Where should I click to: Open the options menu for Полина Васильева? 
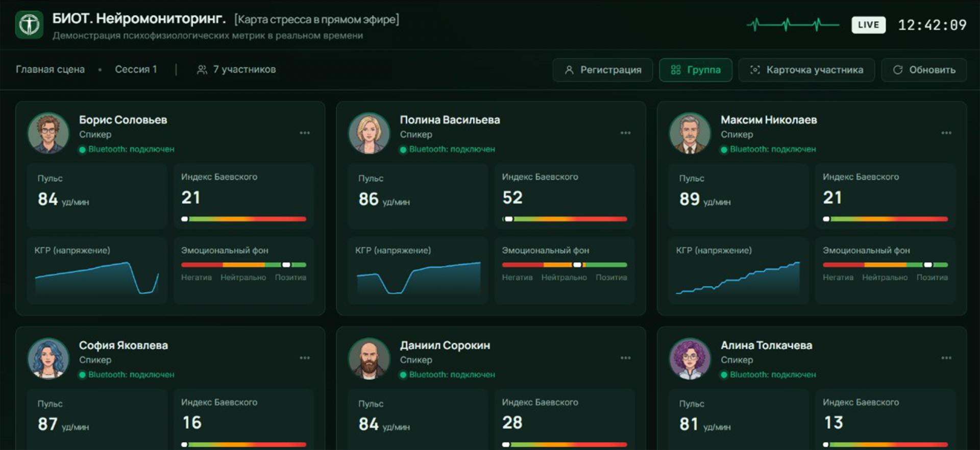[625, 133]
